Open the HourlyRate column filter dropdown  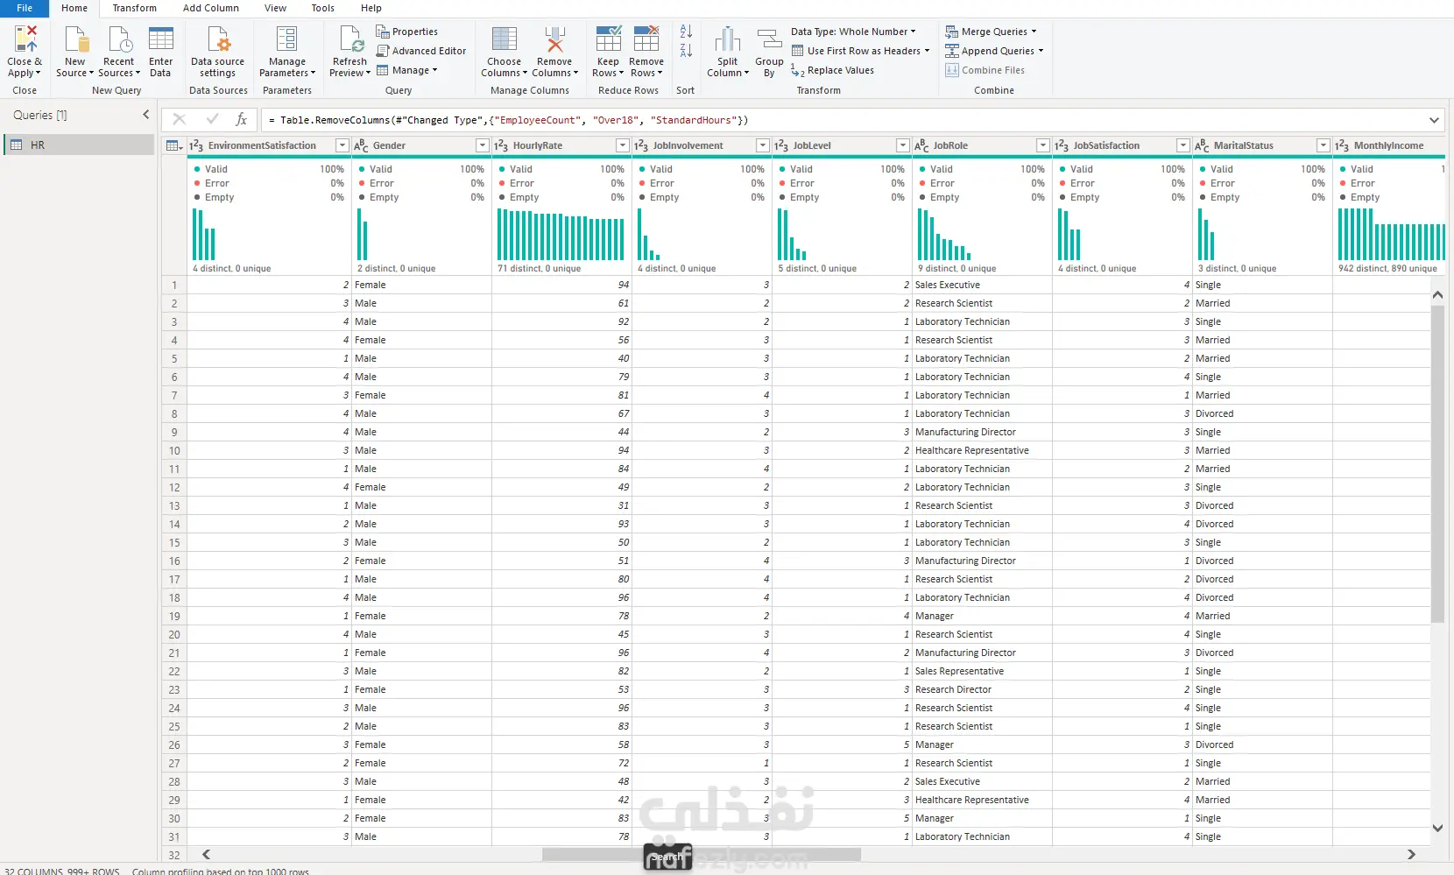pos(623,145)
